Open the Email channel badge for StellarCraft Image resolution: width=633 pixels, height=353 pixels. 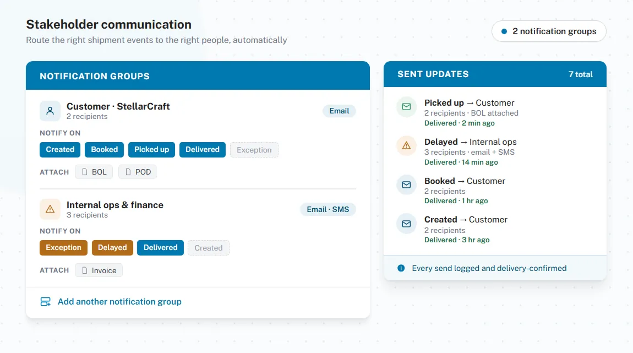(339, 111)
